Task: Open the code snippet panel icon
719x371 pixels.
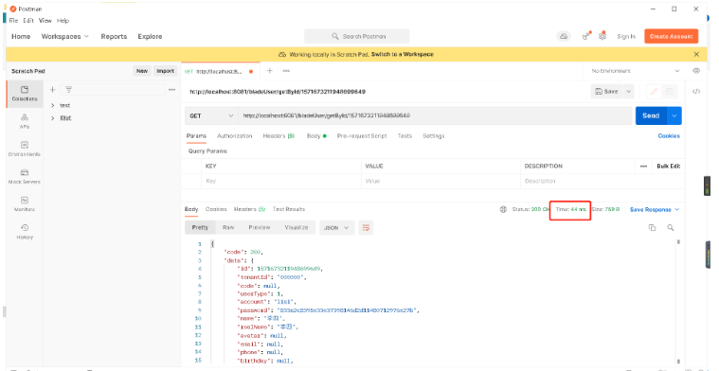Action: [x=696, y=91]
